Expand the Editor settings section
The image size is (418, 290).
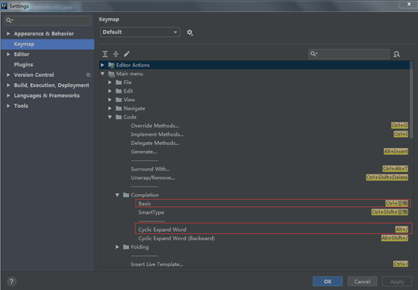[8, 54]
